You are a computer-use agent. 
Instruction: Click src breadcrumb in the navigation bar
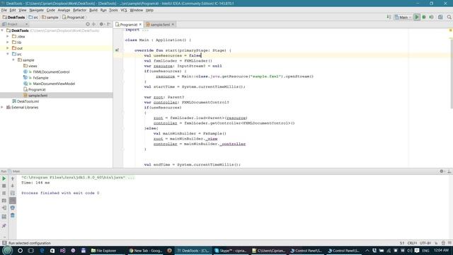33,17
